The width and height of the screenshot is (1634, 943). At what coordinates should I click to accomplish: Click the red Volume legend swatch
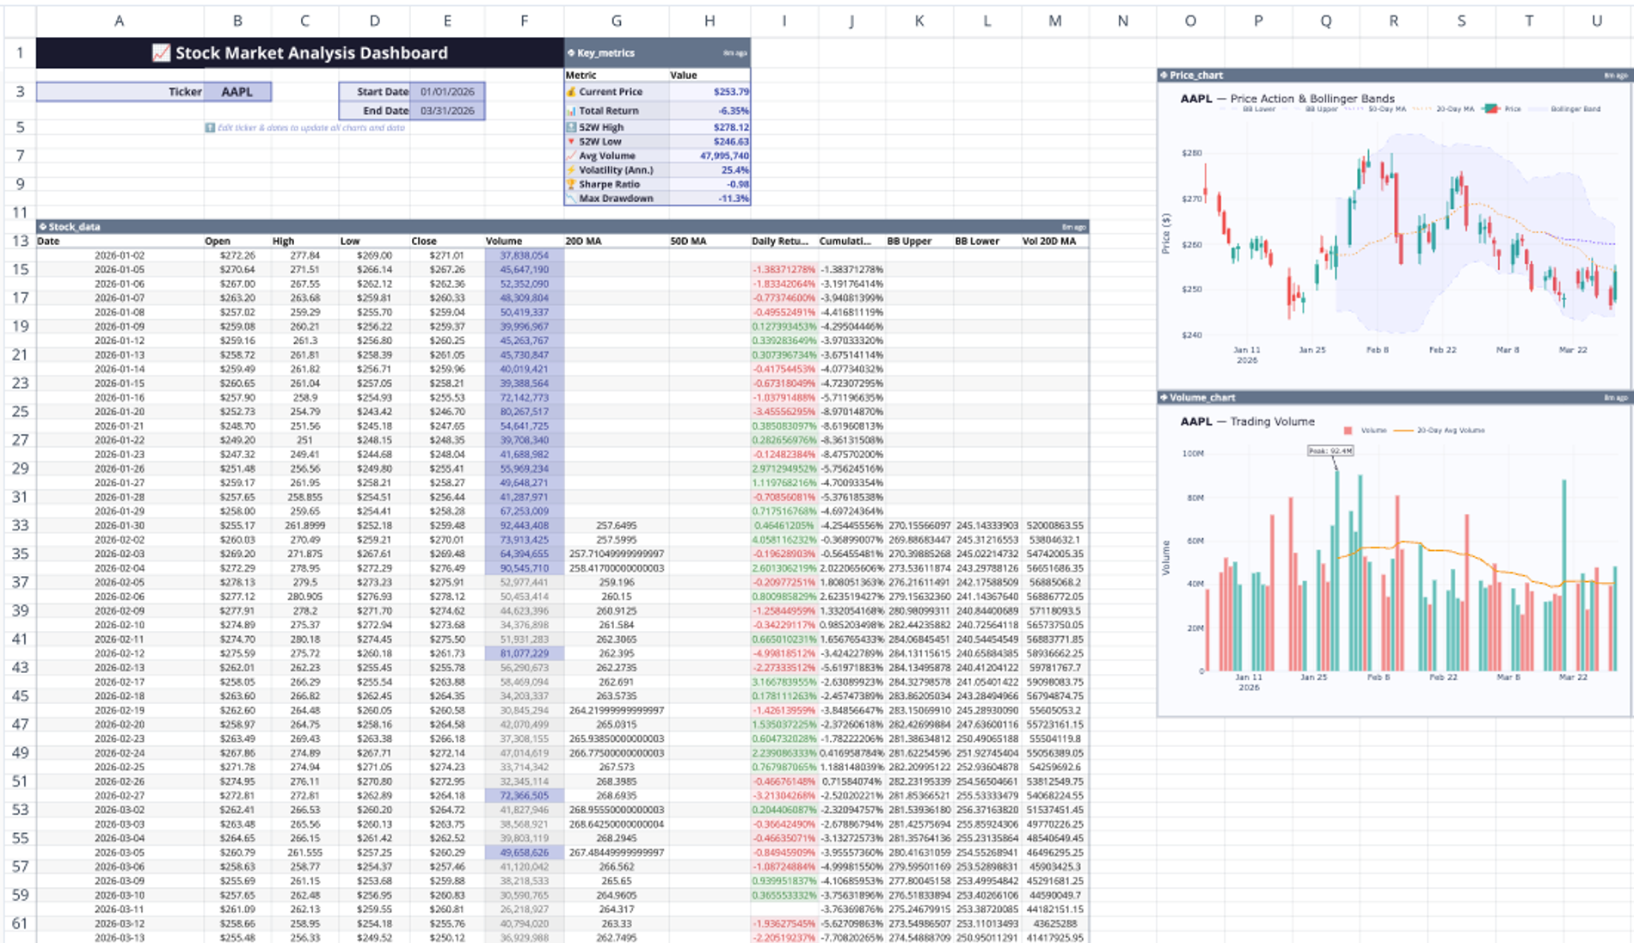[x=1348, y=431]
